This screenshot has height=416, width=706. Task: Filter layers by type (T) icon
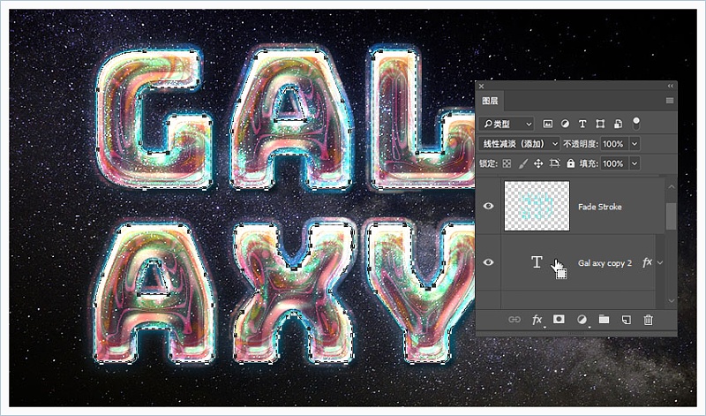pyautogui.click(x=582, y=124)
